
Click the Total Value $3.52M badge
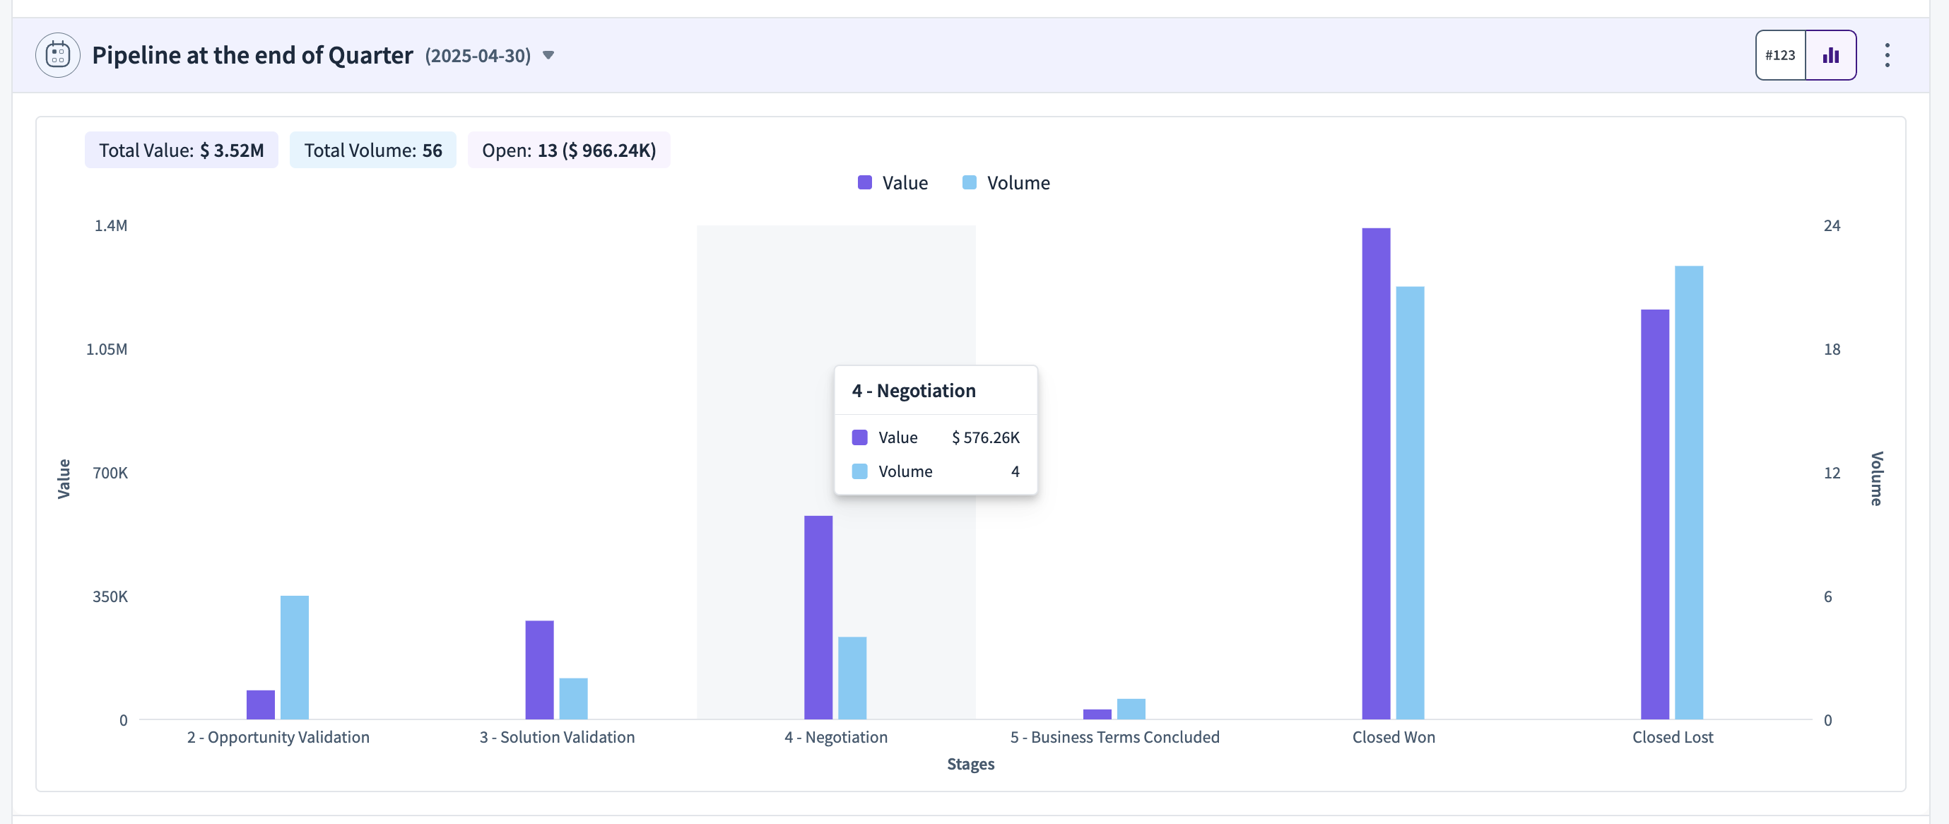[182, 150]
